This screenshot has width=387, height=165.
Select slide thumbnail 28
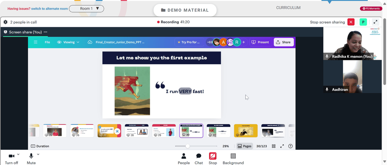(137, 131)
